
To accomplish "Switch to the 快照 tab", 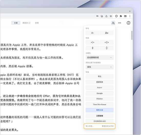I will (37, 23).
